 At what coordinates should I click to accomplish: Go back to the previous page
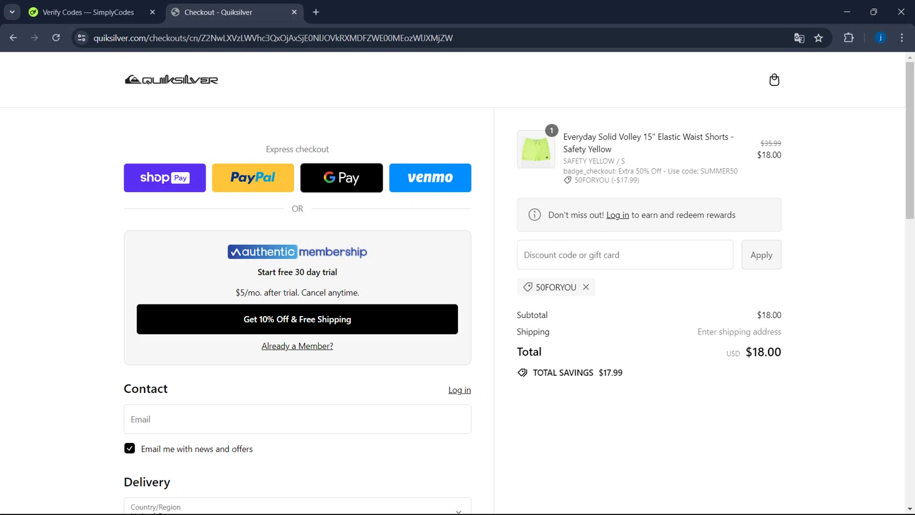[13, 38]
